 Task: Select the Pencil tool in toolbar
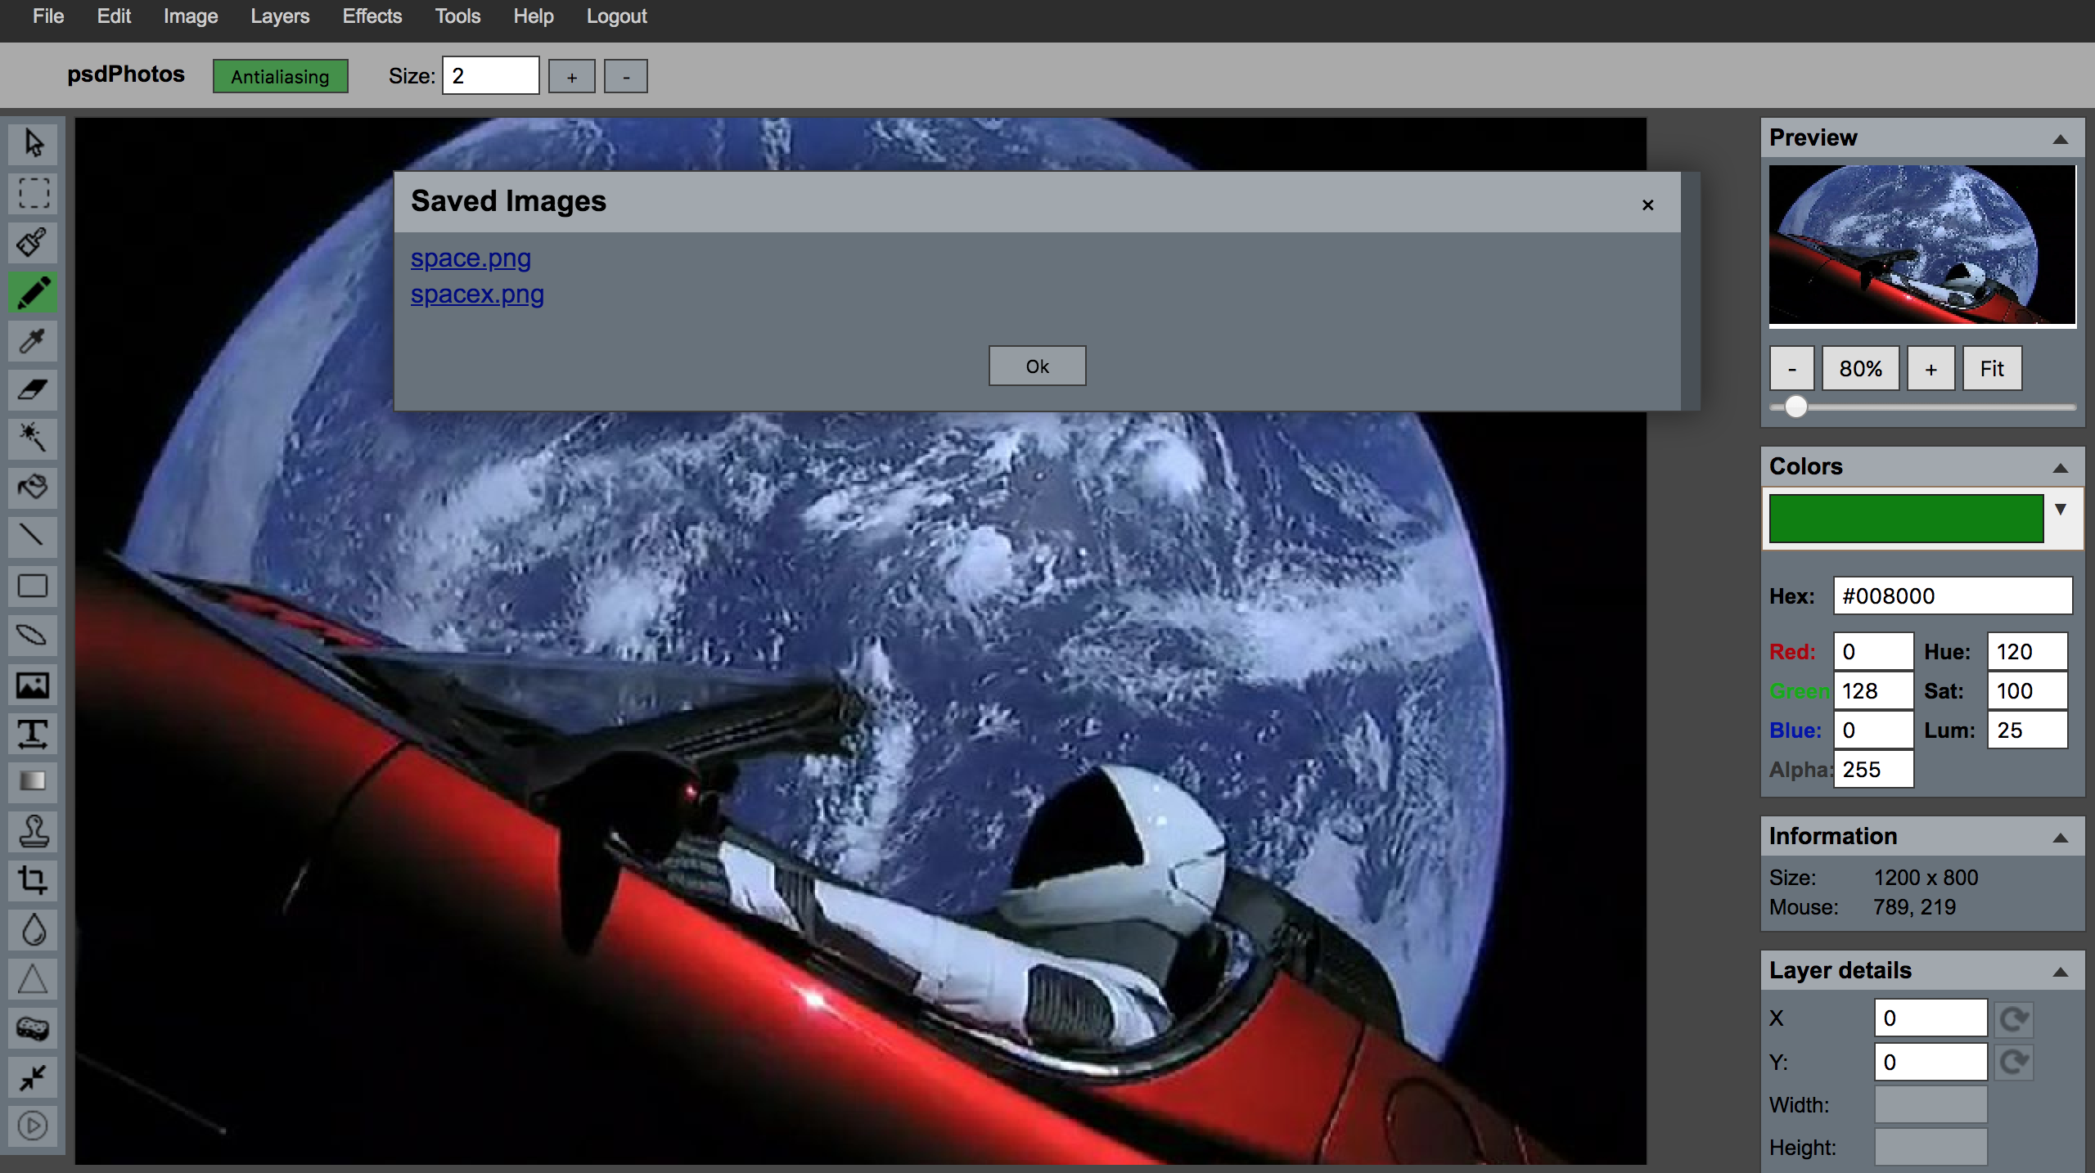pos(33,292)
